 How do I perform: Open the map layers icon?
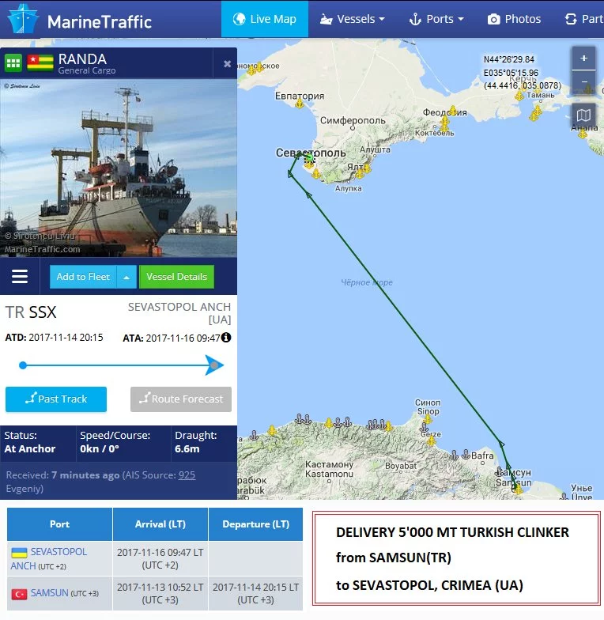[583, 115]
